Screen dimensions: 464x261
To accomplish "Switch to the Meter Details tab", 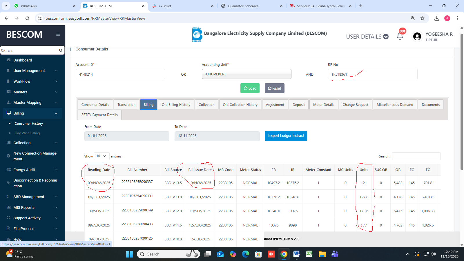I will 324,105.
